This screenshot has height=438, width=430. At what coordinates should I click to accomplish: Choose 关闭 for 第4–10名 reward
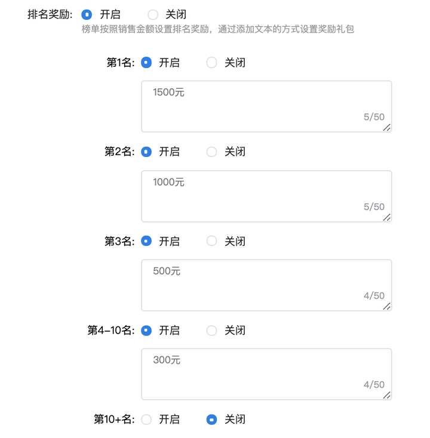(x=211, y=331)
